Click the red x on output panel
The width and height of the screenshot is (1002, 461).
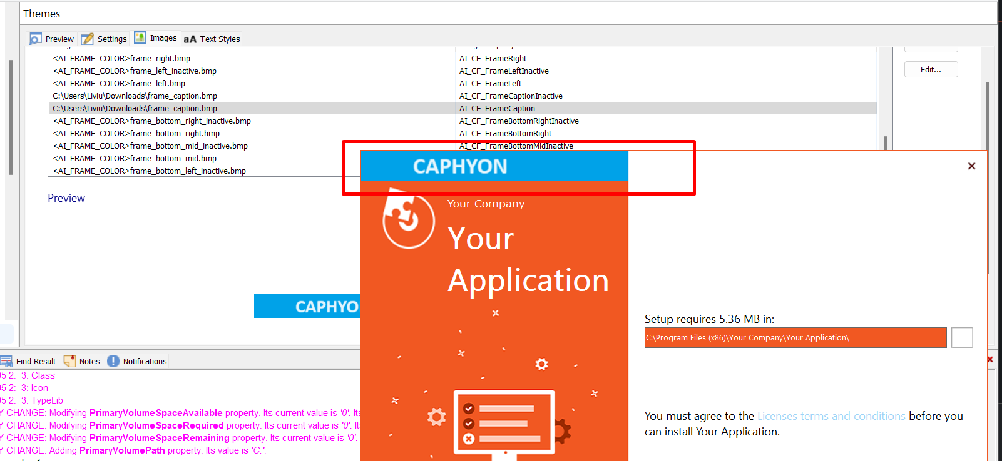pyautogui.click(x=990, y=359)
